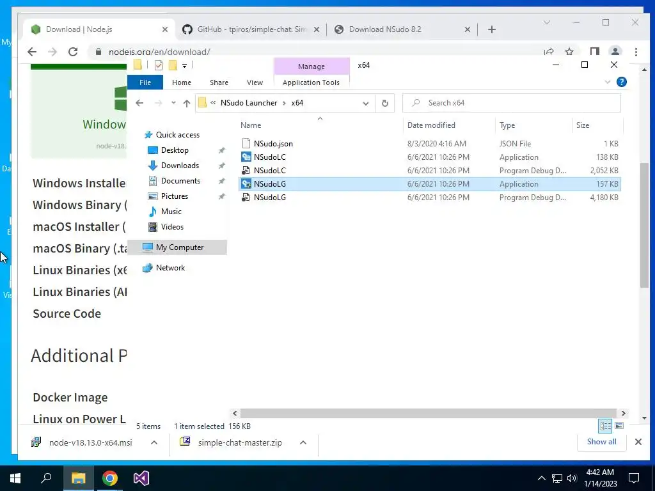This screenshot has height=491, width=655.
Task: Click the horizontal scrollbar in Explorer
Action: [x=428, y=413]
